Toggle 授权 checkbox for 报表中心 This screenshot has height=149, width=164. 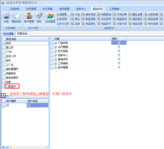point(119,55)
